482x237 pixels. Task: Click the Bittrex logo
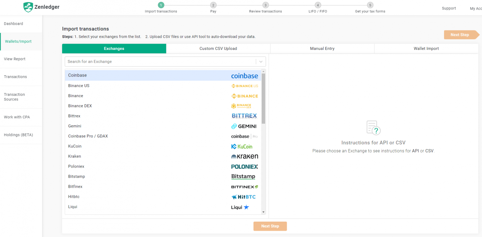(244, 116)
